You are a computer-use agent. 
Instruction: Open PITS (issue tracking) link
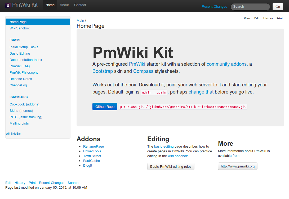(26, 117)
